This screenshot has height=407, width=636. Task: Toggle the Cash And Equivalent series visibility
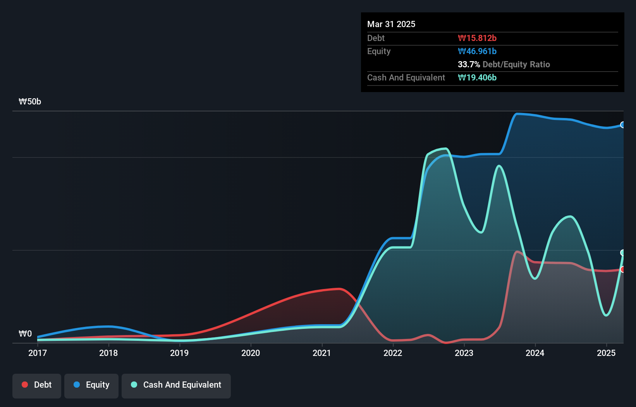[x=176, y=386]
